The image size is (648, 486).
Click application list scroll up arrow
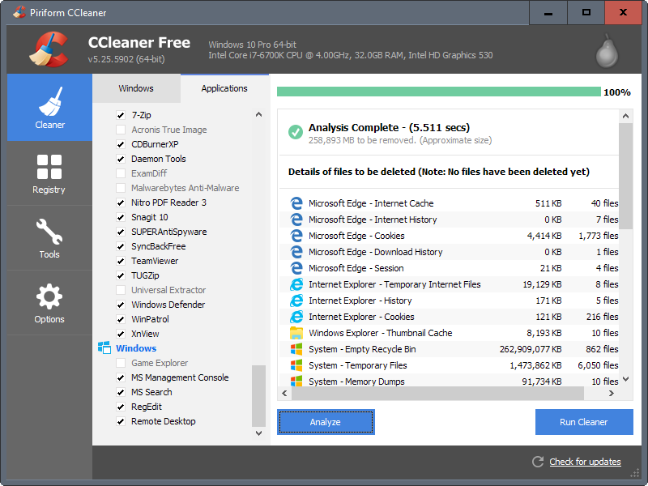coord(258,114)
